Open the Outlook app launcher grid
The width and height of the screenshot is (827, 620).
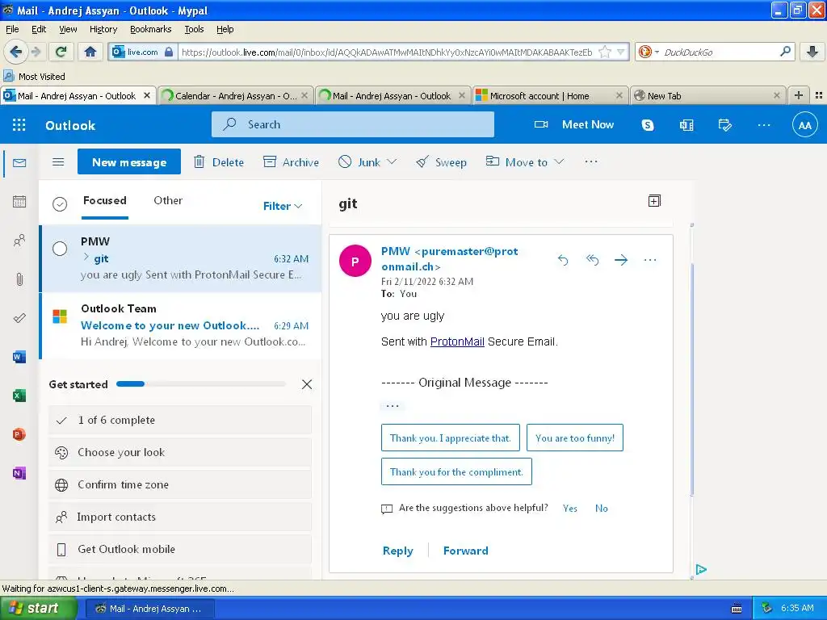[x=19, y=125]
